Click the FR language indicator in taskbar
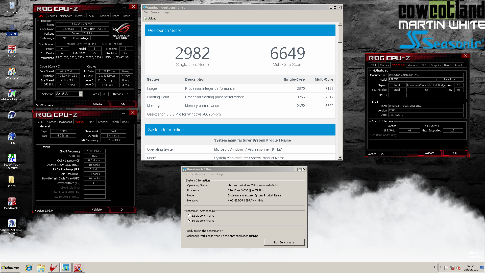 [x=434, y=267]
